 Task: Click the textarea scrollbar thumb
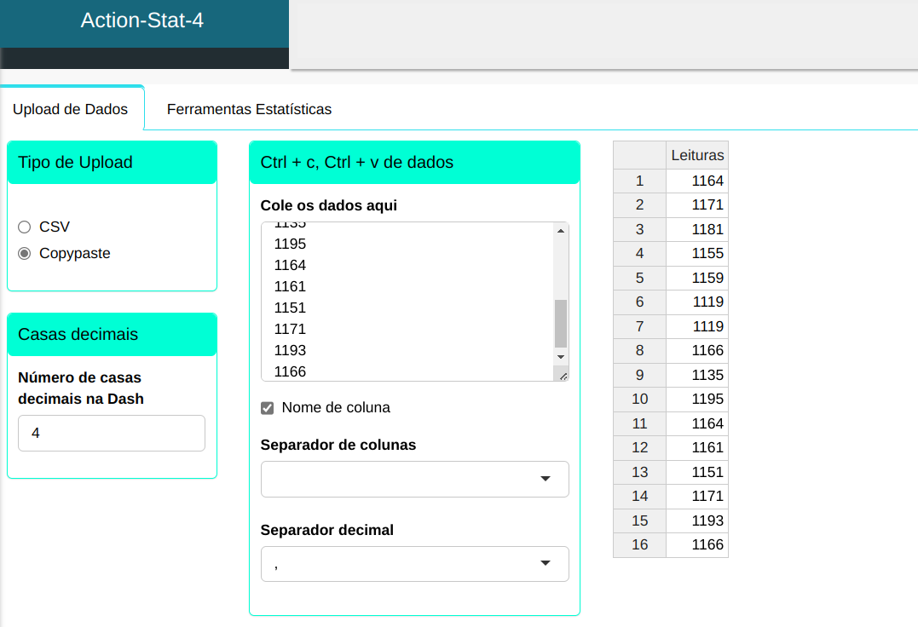[560, 323]
